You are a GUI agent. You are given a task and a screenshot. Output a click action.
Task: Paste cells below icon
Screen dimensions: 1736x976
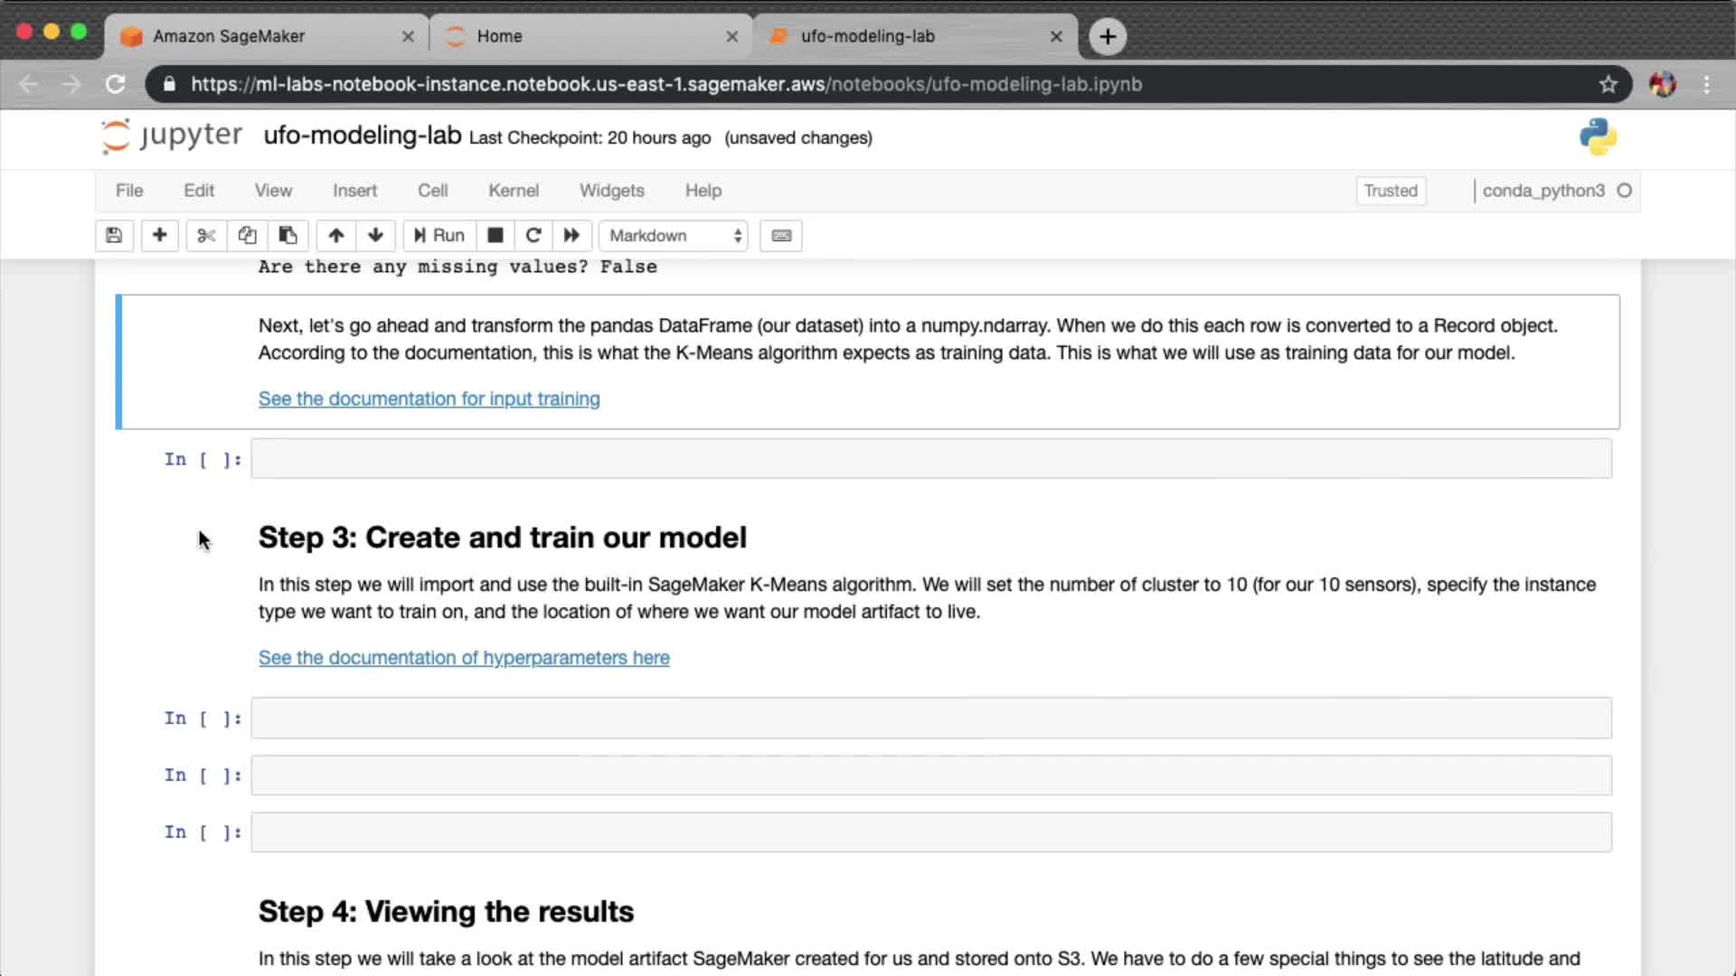pyautogui.click(x=288, y=236)
